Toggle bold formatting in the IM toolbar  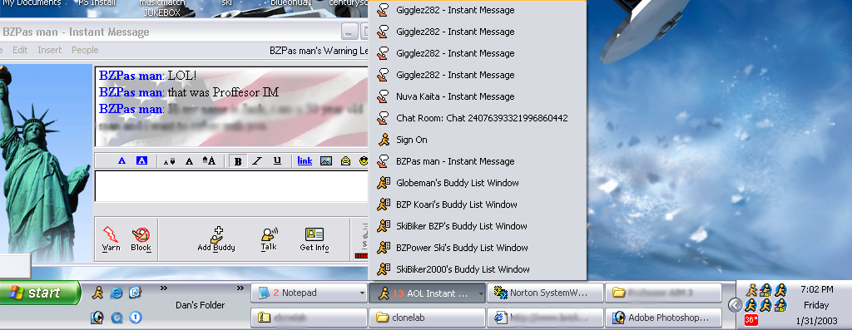coord(238,161)
